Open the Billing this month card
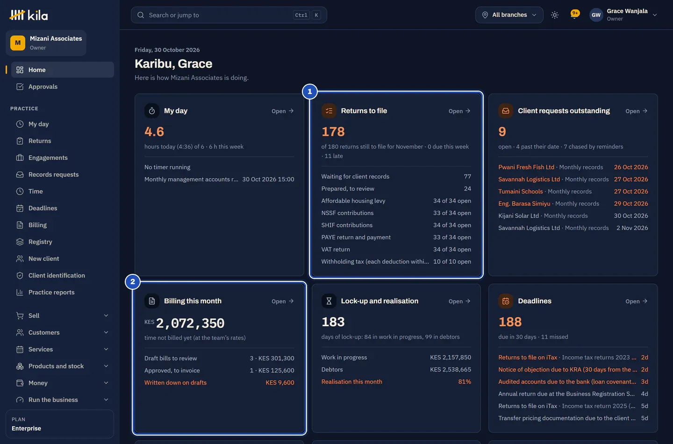The image size is (673, 444). pyautogui.click(x=283, y=301)
